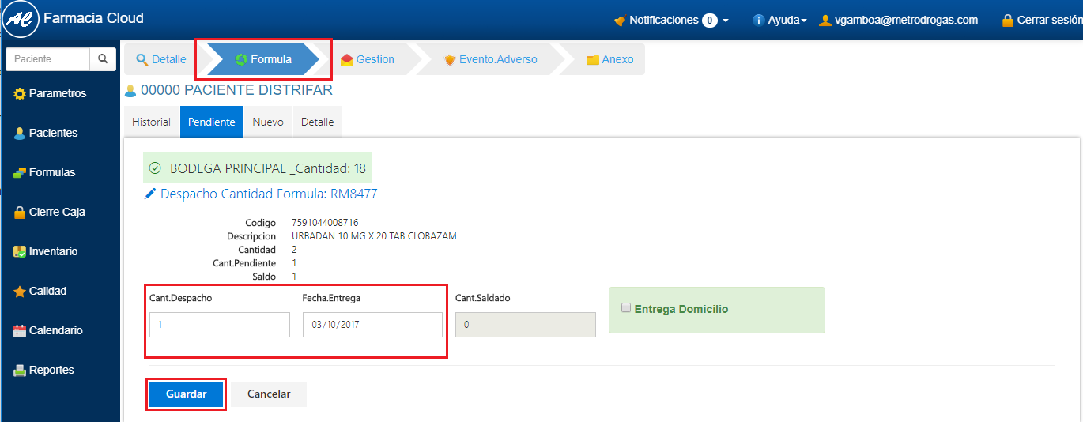
Task: Enable the Entrega Domicilio checkbox
Action: pyautogui.click(x=626, y=308)
